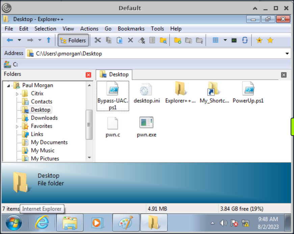Expand the Favorites folder in the tree
The image size is (294, 234).
[17, 126]
